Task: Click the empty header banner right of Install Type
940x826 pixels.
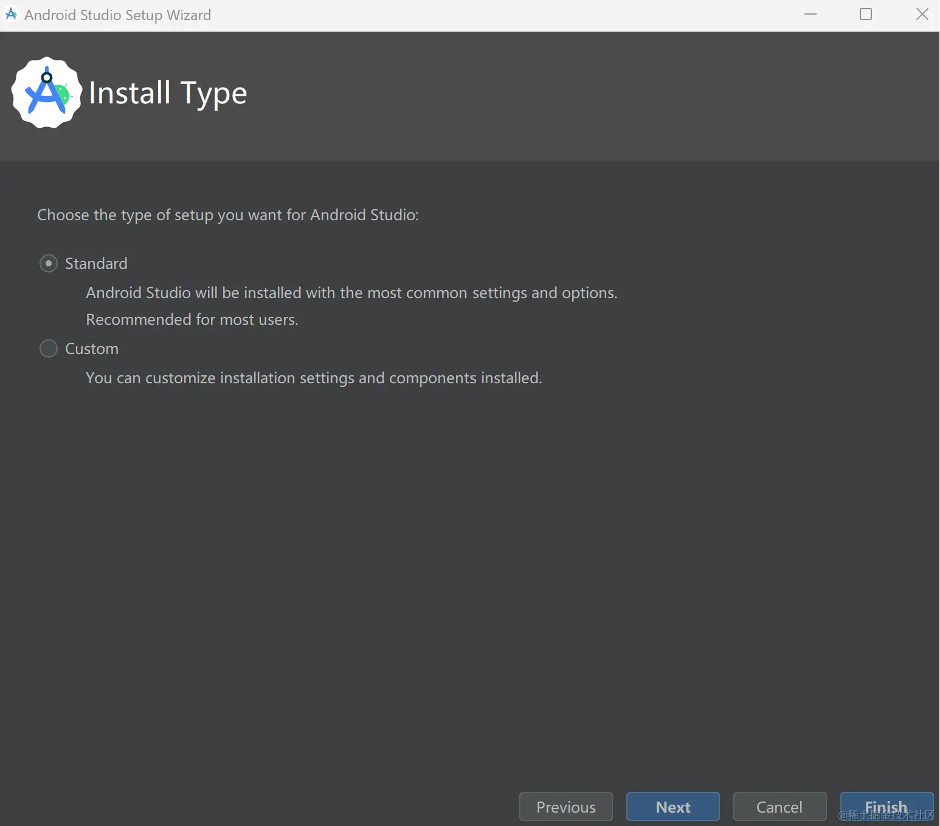Action: point(578,94)
